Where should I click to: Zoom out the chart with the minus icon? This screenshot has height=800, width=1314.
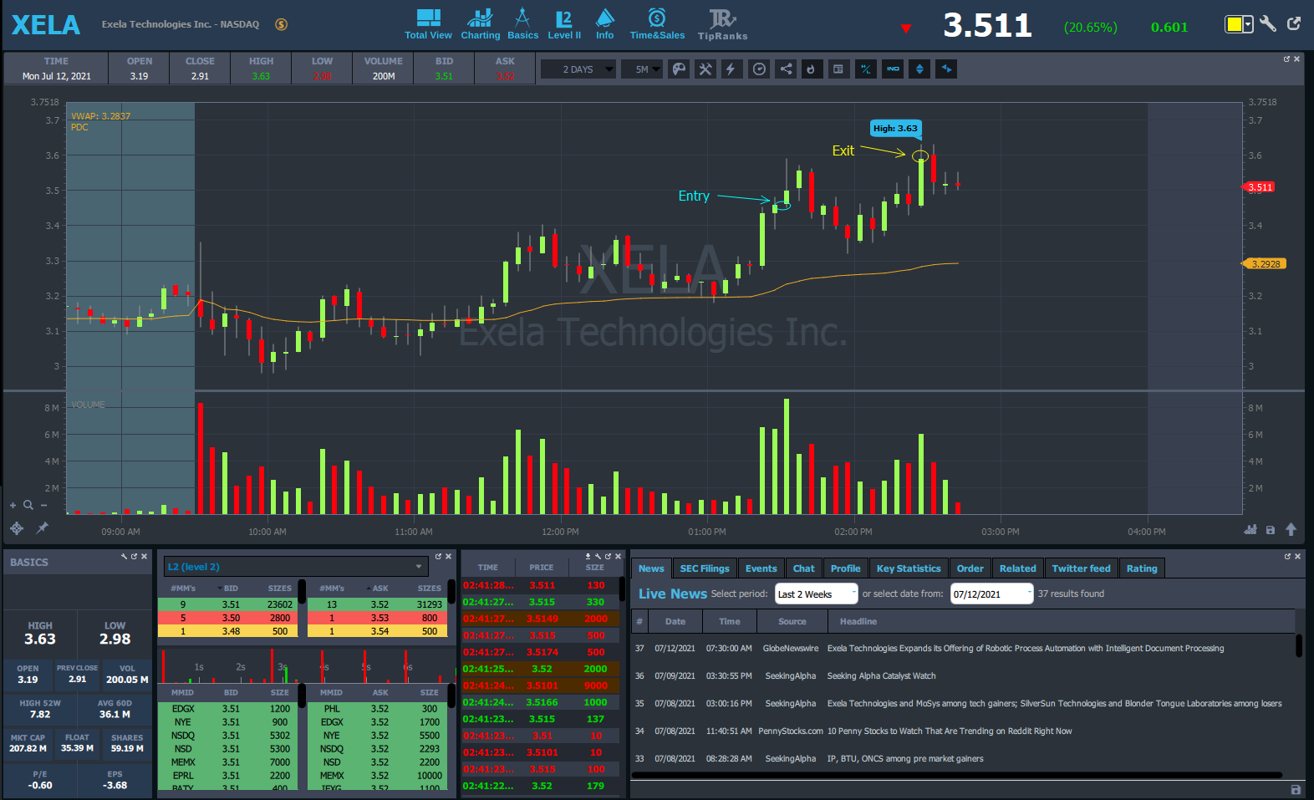coord(43,506)
